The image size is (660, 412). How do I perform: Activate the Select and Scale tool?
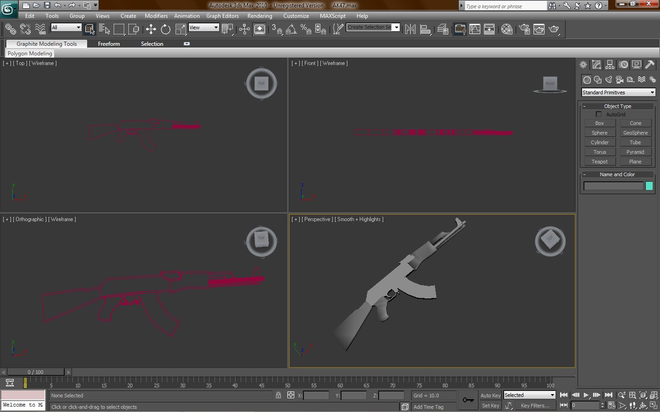coord(181,29)
